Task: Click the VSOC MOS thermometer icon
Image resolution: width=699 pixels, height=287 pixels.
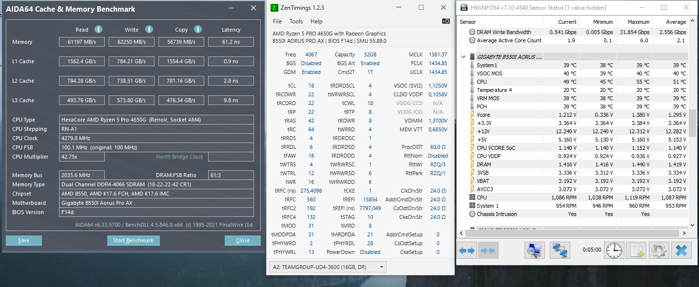Action: tap(472, 73)
